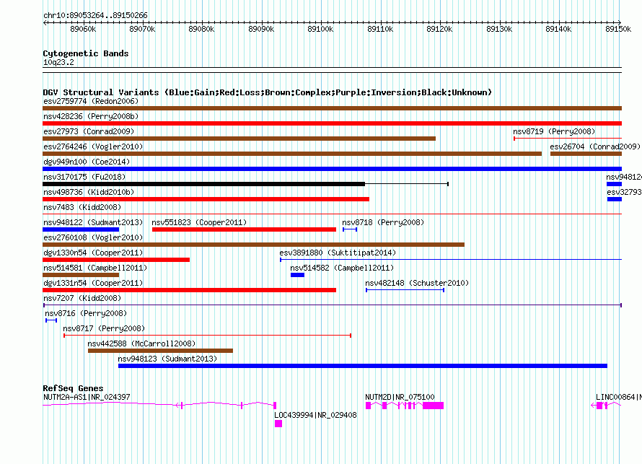The image size is (642, 464).
Task: Click the chr10:89053264..89150266 region label
Action: (95, 15)
